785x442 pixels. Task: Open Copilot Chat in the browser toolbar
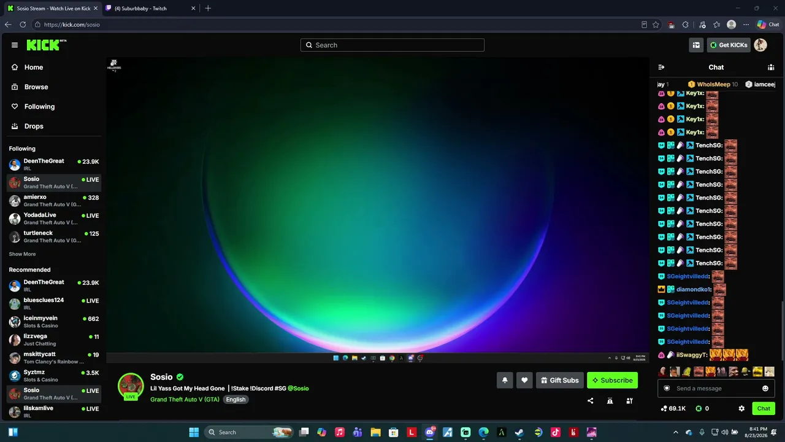point(768,25)
